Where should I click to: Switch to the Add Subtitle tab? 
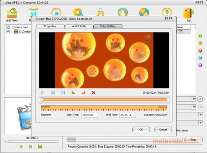click(x=79, y=26)
